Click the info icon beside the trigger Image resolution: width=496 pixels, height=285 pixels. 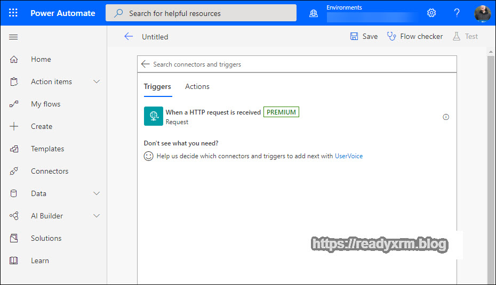(446, 117)
